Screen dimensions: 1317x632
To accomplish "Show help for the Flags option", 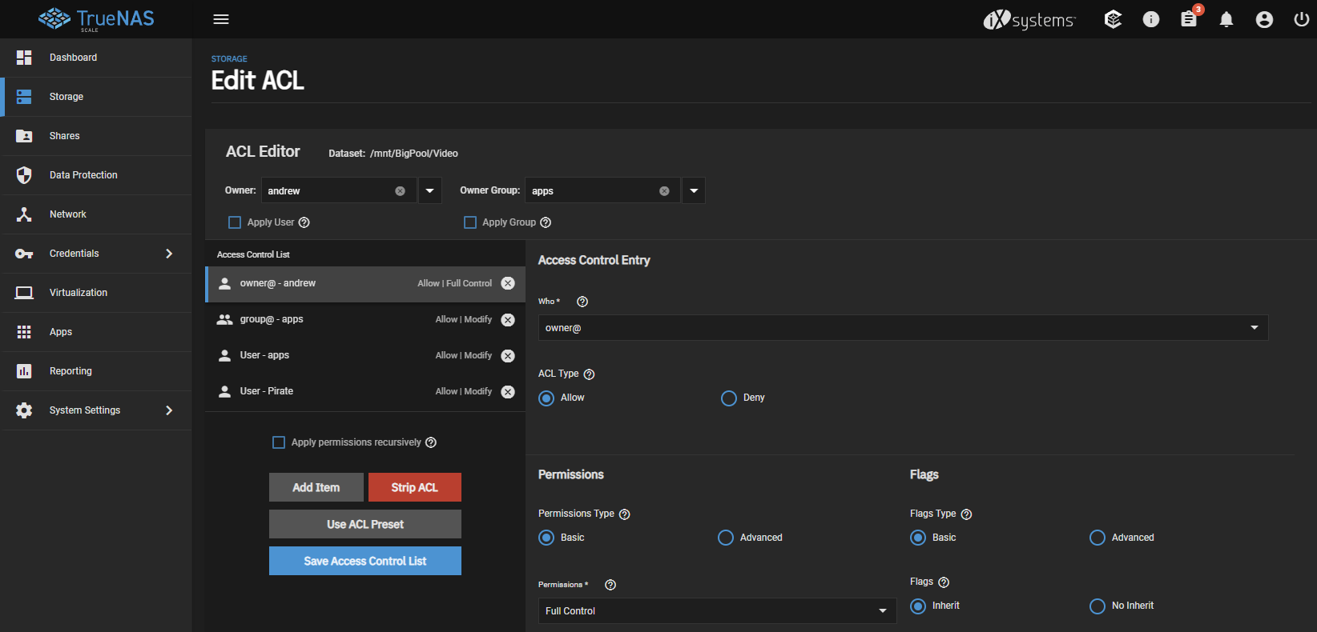I will [944, 582].
